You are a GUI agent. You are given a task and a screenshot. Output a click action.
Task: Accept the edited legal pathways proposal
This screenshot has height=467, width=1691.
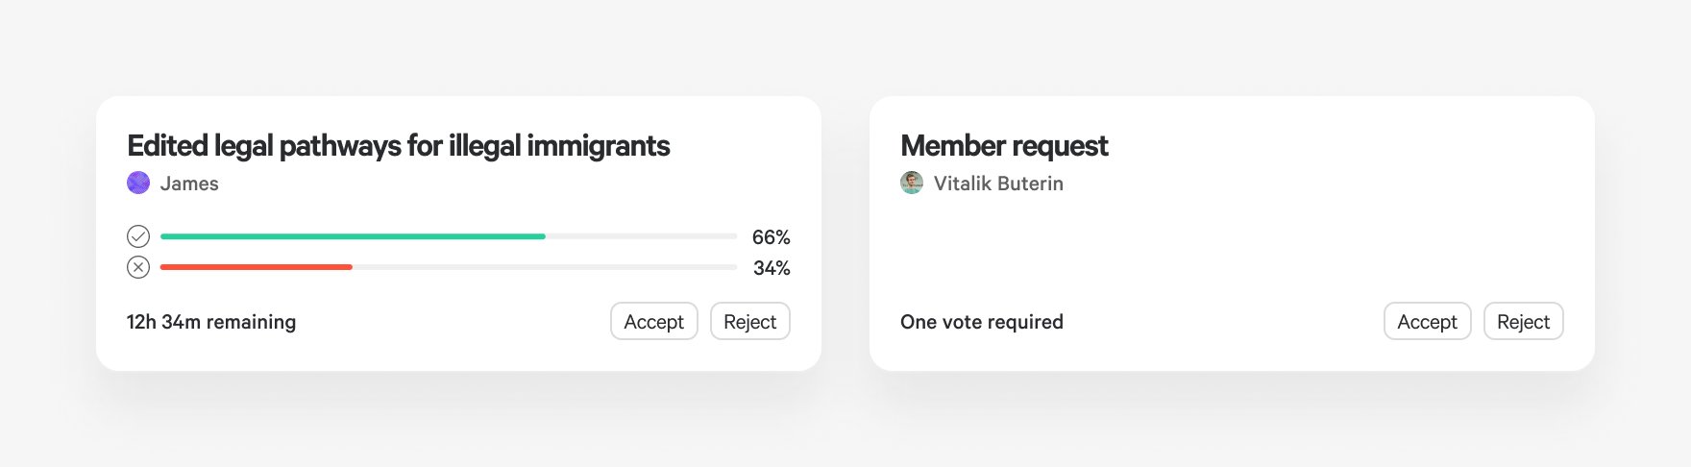(x=653, y=322)
